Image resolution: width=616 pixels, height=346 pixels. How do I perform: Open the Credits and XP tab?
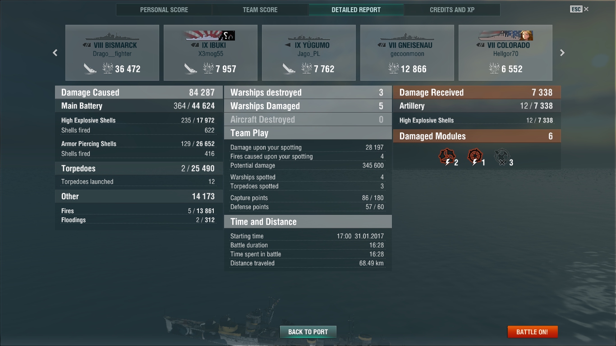point(452,9)
